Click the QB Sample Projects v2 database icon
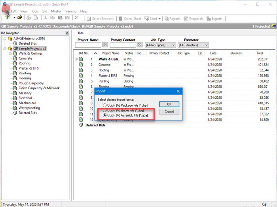This screenshot has width=277, height=207. 10,49
